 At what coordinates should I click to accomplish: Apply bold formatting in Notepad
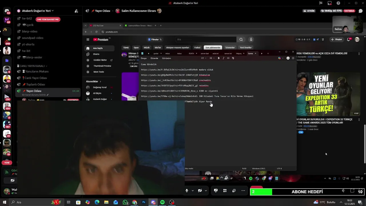click(219, 58)
